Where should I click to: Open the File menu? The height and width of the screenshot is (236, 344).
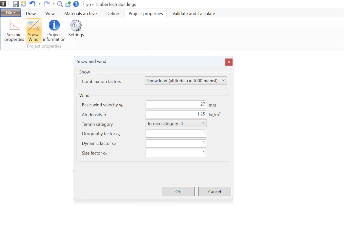point(10,12)
